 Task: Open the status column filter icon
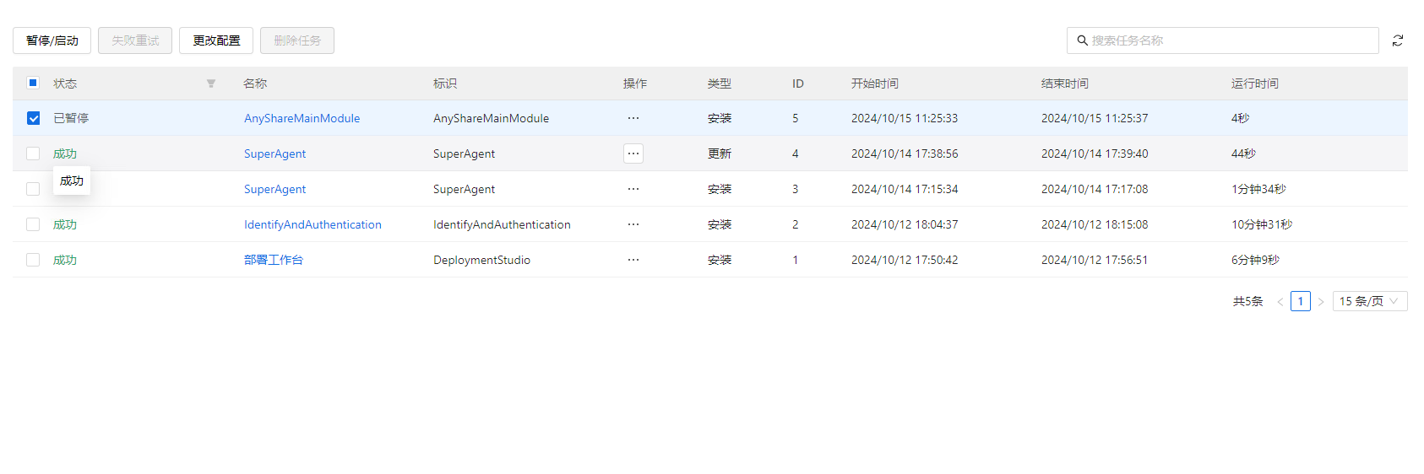tap(211, 83)
